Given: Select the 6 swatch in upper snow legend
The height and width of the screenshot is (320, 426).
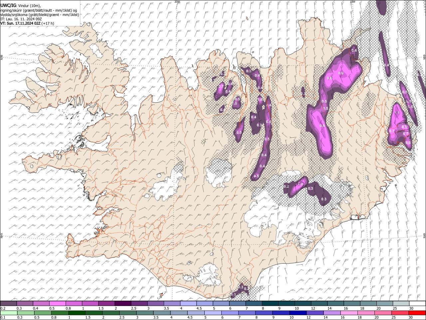Looking at the screenshot, I should pos(237,303).
